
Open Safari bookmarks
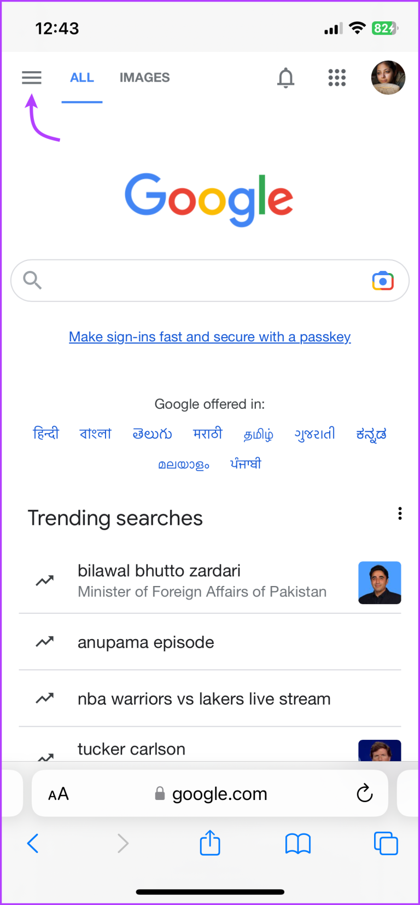pos(298,843)
